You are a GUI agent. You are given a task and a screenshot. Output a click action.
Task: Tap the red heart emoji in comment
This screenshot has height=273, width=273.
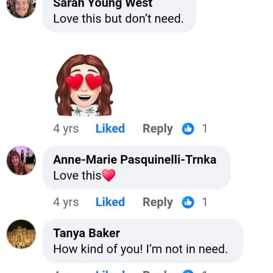(x=109, y=175)
